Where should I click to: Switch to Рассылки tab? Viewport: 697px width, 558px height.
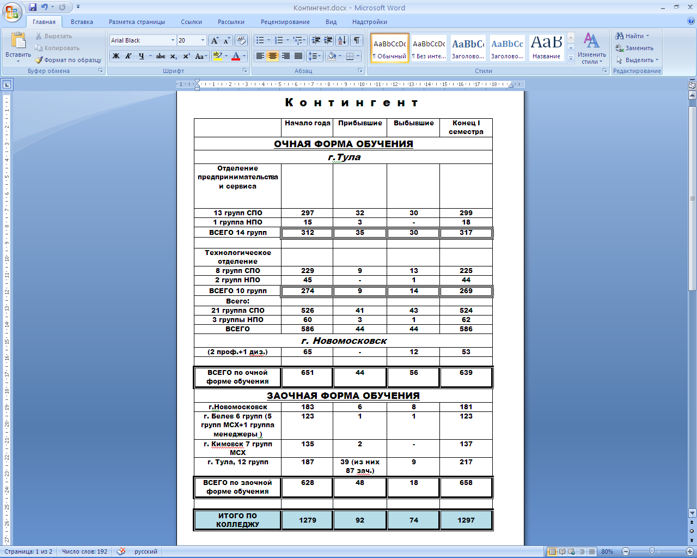[x=231, y=22]
